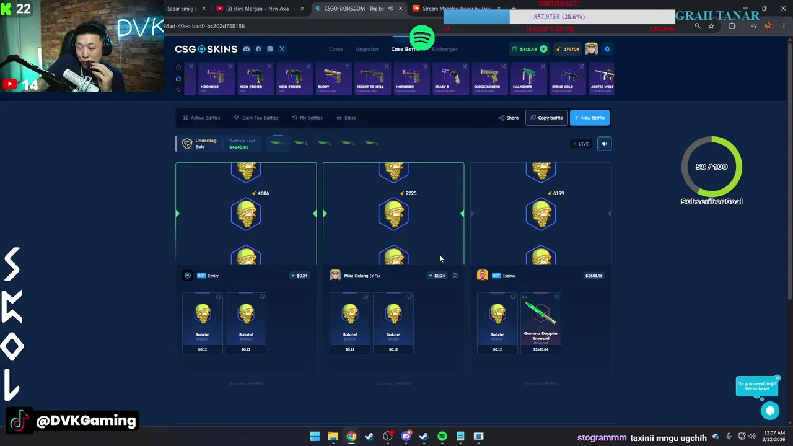793x446 pixels.
Task: Click the Copy battle button
Action: pos(546,118)
